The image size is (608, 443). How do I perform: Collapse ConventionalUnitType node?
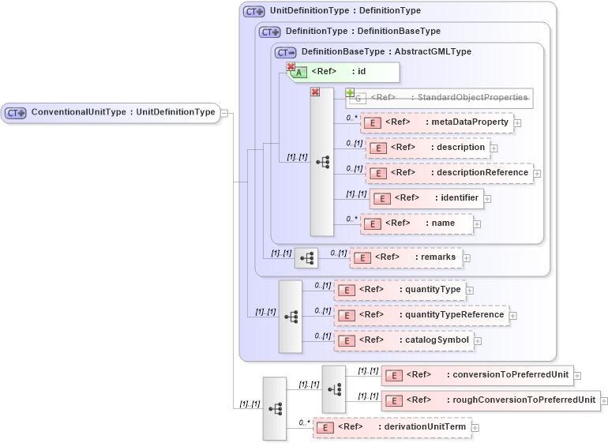pyautogui.click(x=224, y=113)
